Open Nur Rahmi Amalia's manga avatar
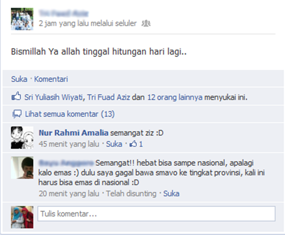Viewport: 285px width, 235px height. 22,138
